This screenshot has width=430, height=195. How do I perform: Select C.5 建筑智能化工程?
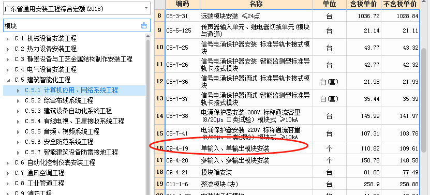click(x=42, y=80)
